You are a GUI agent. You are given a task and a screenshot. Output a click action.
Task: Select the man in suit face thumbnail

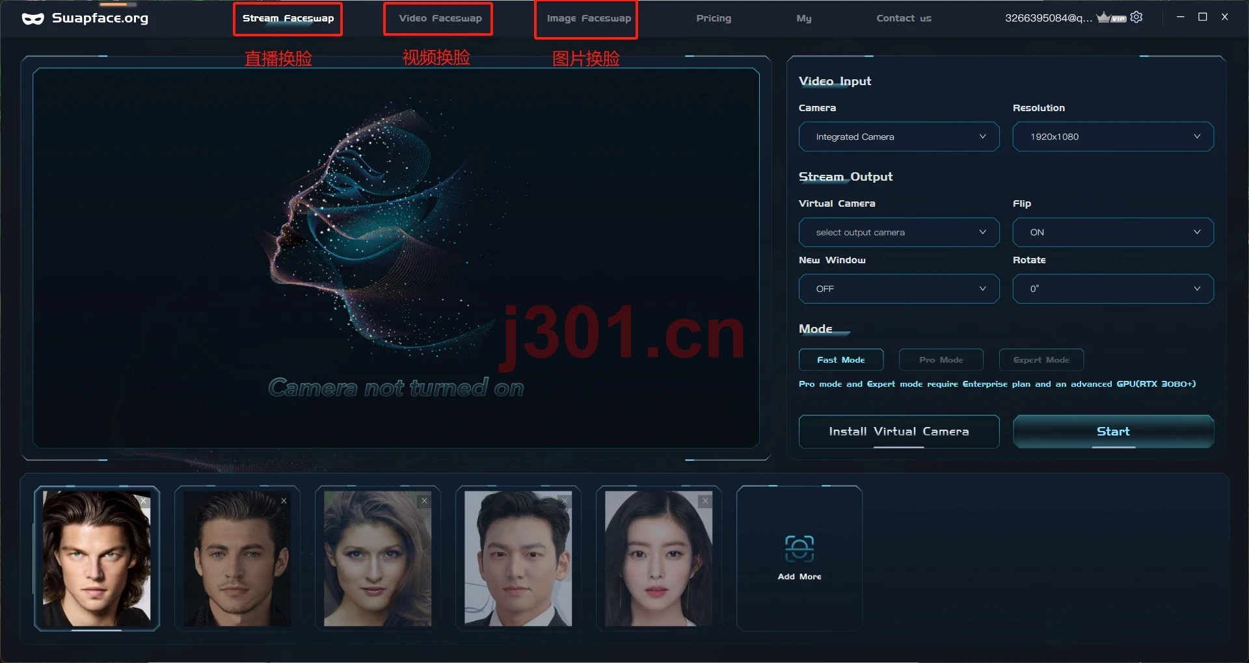518,558
